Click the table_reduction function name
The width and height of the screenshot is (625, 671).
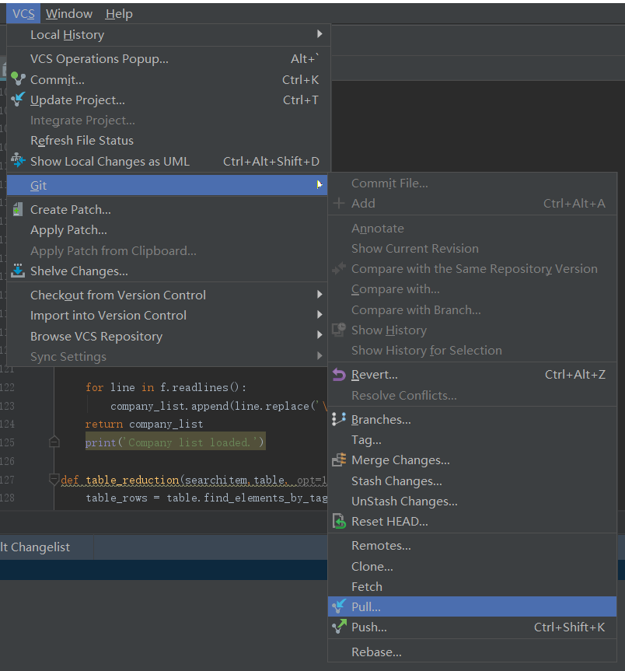(x=132, y=480)
